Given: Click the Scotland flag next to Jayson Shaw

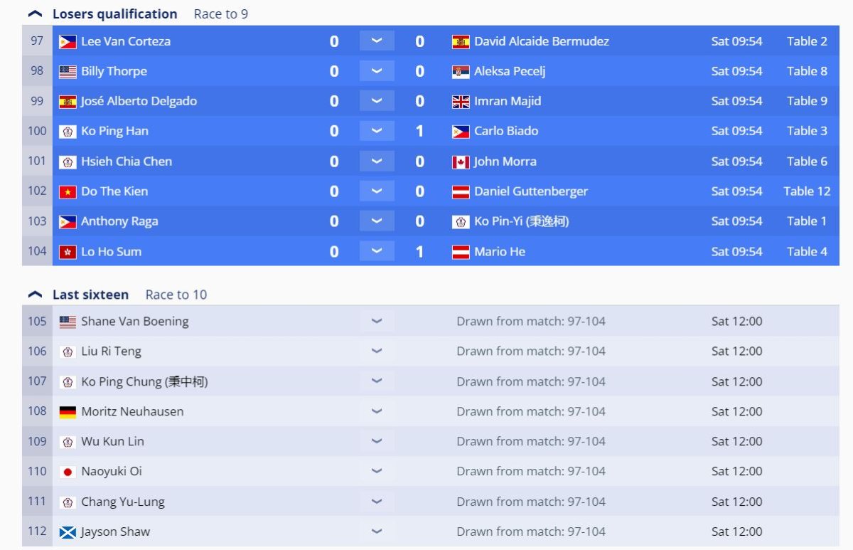Looking at the screenshot, I should tap(68, 532).
